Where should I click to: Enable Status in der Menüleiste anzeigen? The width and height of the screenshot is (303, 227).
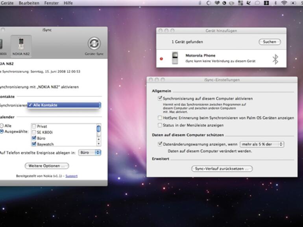(160, 125)
